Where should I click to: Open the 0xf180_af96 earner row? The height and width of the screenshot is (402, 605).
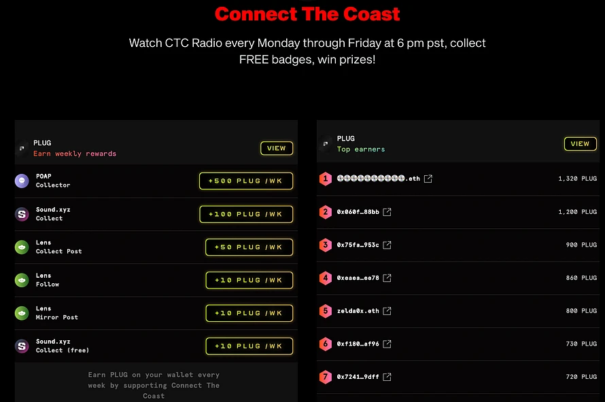(458, 344)
